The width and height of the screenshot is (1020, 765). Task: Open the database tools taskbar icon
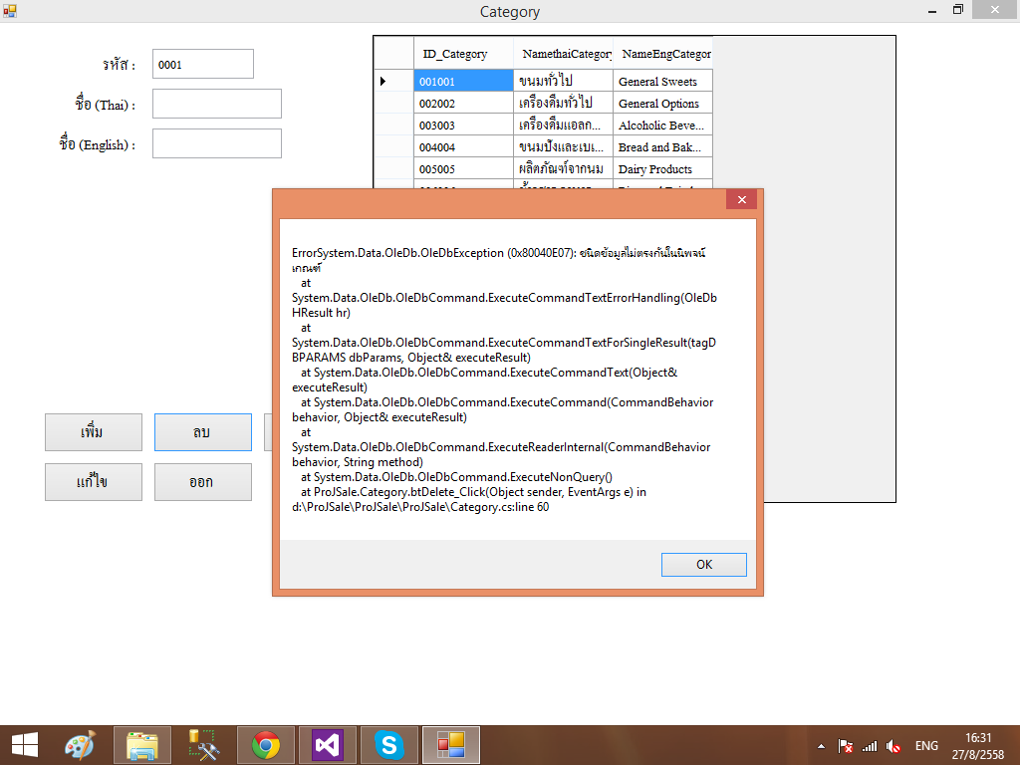203,745
